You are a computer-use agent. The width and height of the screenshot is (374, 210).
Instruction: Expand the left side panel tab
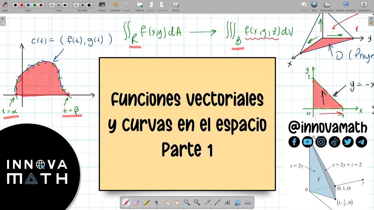tap(3, 21)
